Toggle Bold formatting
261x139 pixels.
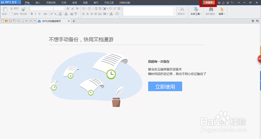tap(32, 14)
